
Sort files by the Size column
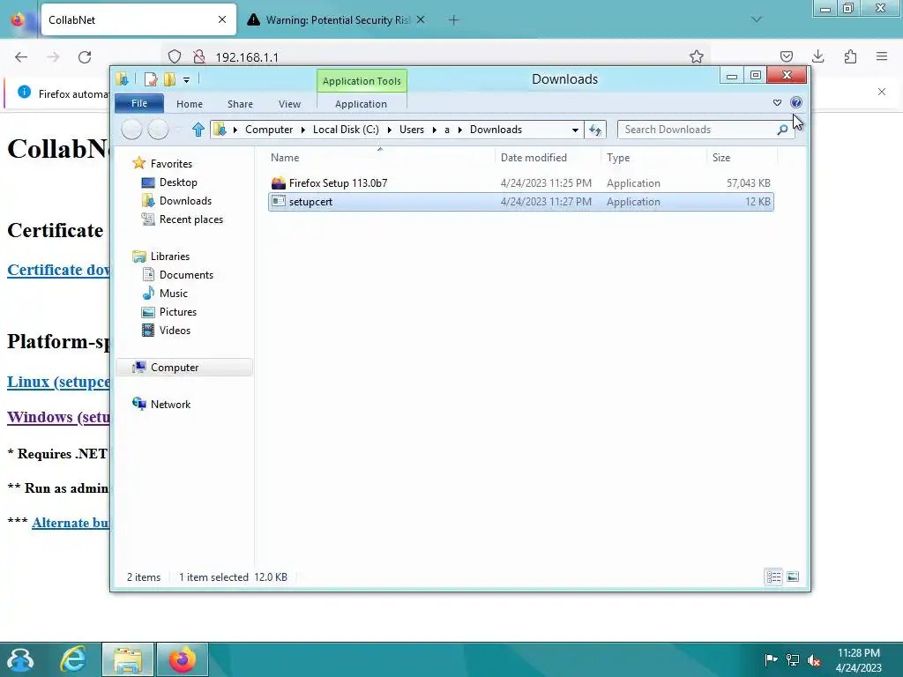point(721,158)
